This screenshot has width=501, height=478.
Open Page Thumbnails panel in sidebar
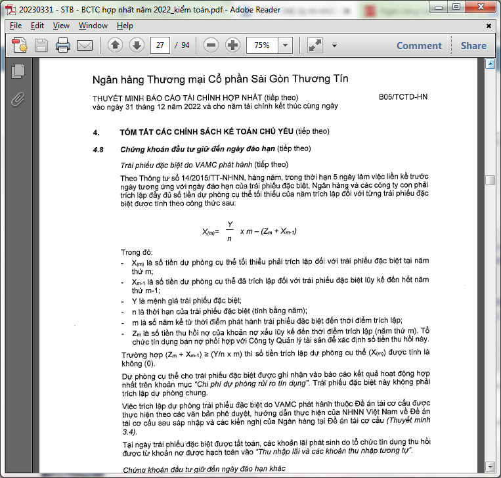click(x=18, y=71)
